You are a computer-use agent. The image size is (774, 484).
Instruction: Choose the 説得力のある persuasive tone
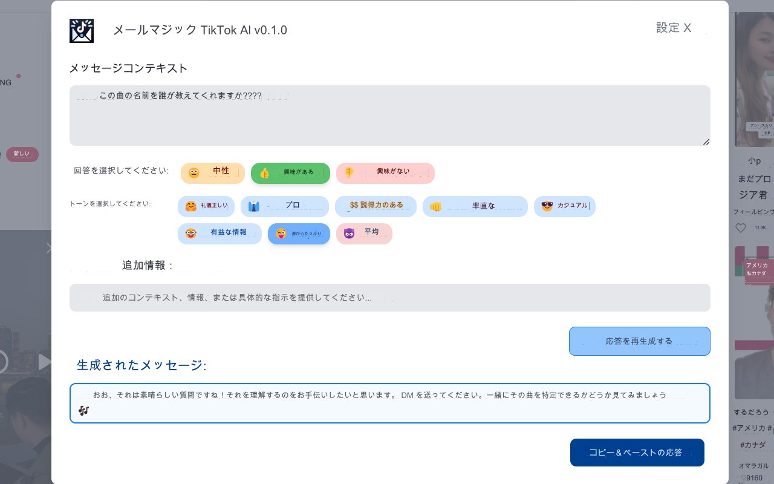[x=376, y=206]
